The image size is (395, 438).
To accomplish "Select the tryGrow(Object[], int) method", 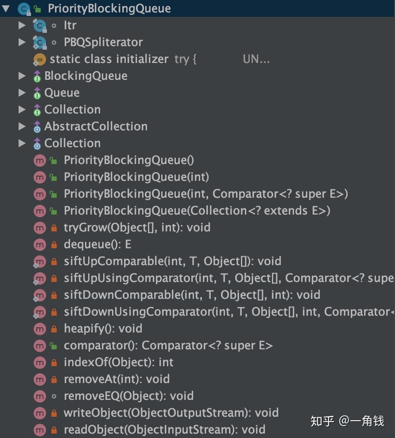I will coord(137,228).
